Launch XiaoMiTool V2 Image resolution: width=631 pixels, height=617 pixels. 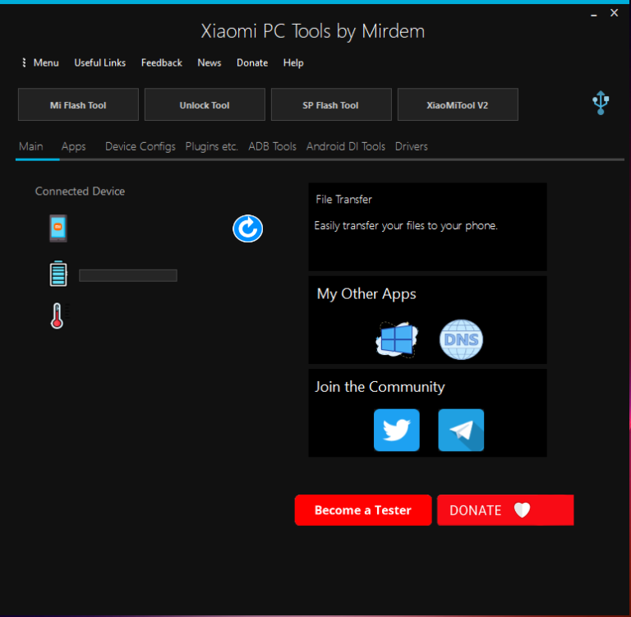(458, 104)
